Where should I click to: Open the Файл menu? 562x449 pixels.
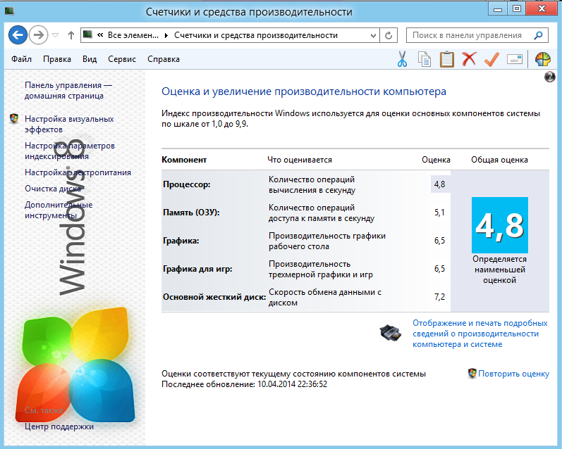[x=21, y=59]
